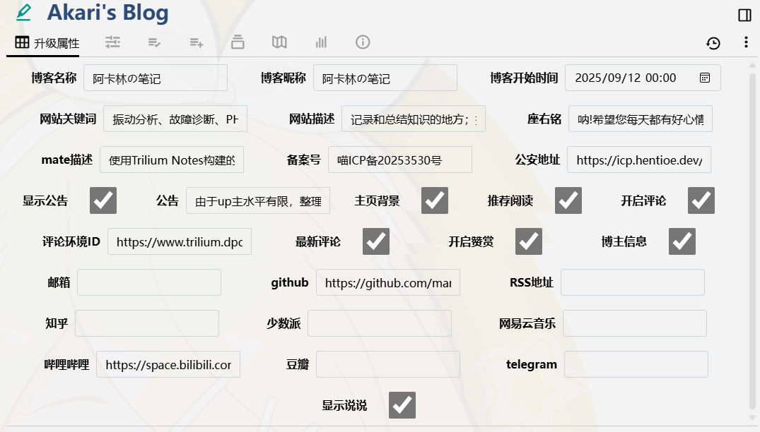Disable the 显示说说 checkbox
The image size is (760, 432).
402,405
